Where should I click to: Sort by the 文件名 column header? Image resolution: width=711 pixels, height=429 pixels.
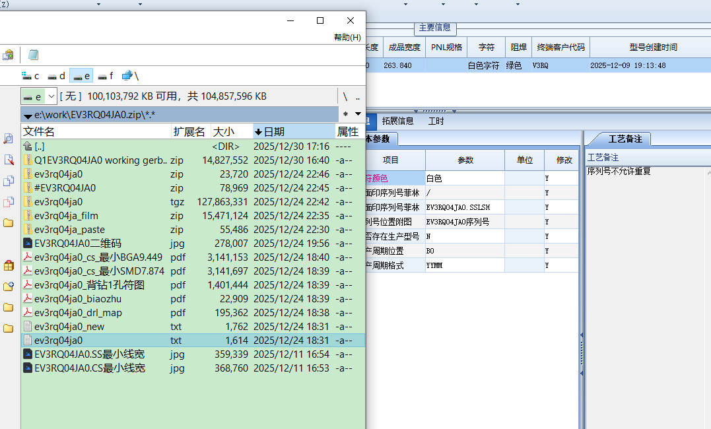[96, 131]
